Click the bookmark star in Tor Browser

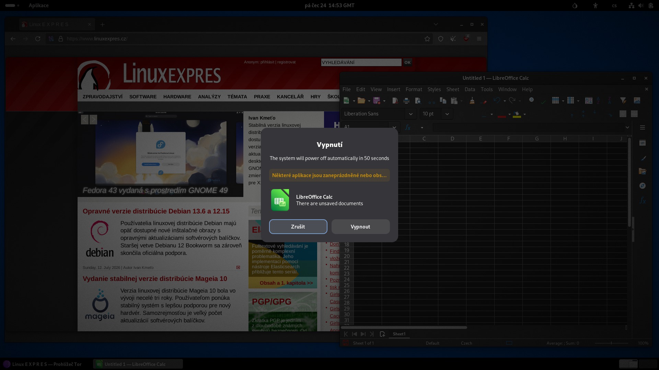pyautogui.click(x=427, y=39)
